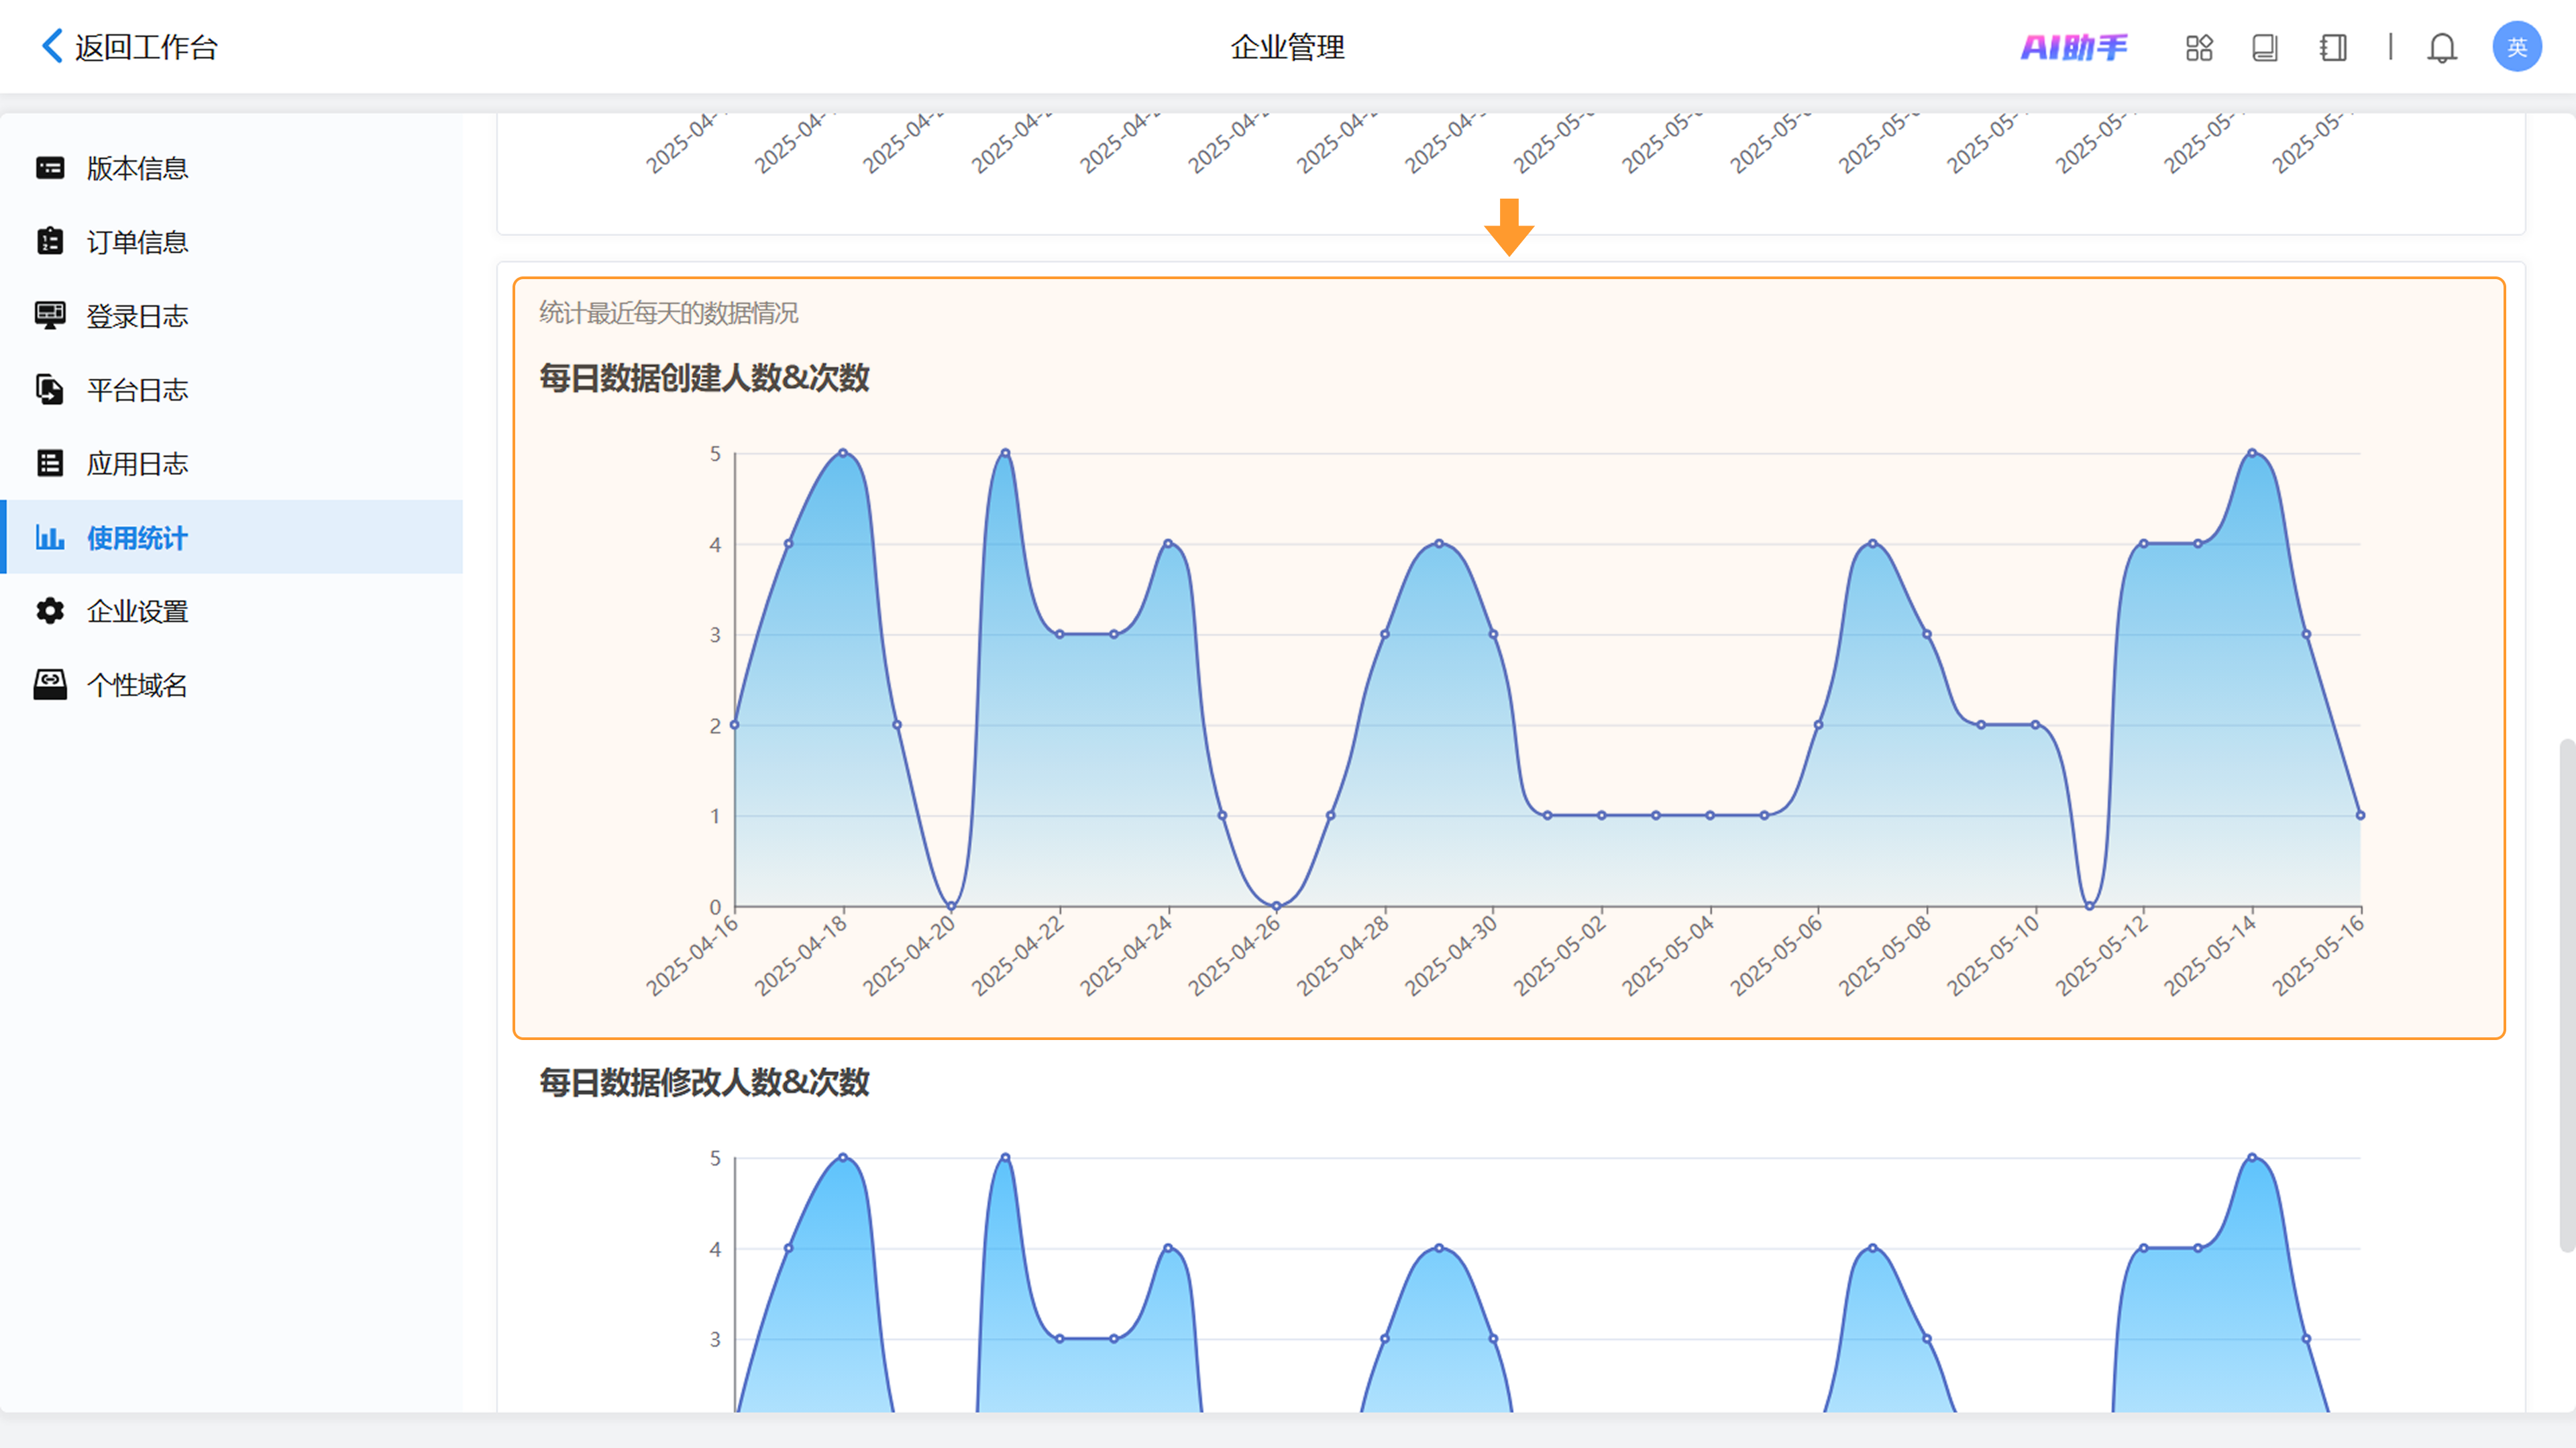
Task: Click the sidebar panel layout icon
Action: (x=2333, y=47)
